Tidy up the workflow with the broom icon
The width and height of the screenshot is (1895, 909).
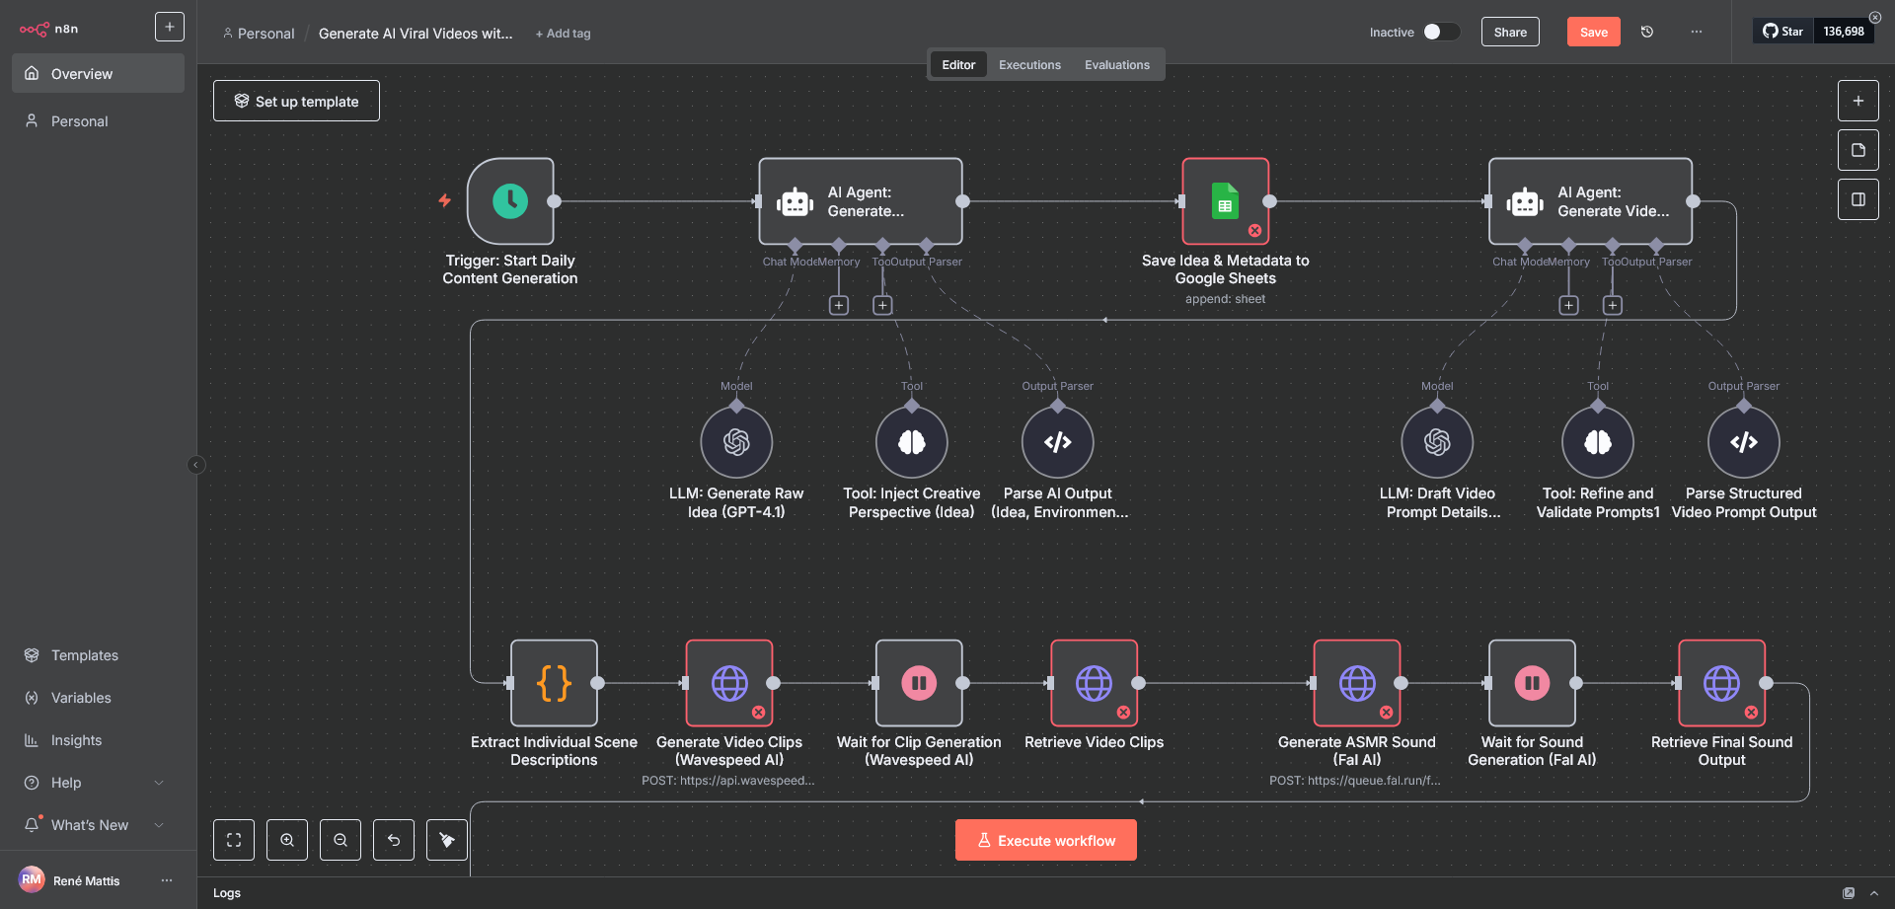pyautogui.click(x=447, y=840)
